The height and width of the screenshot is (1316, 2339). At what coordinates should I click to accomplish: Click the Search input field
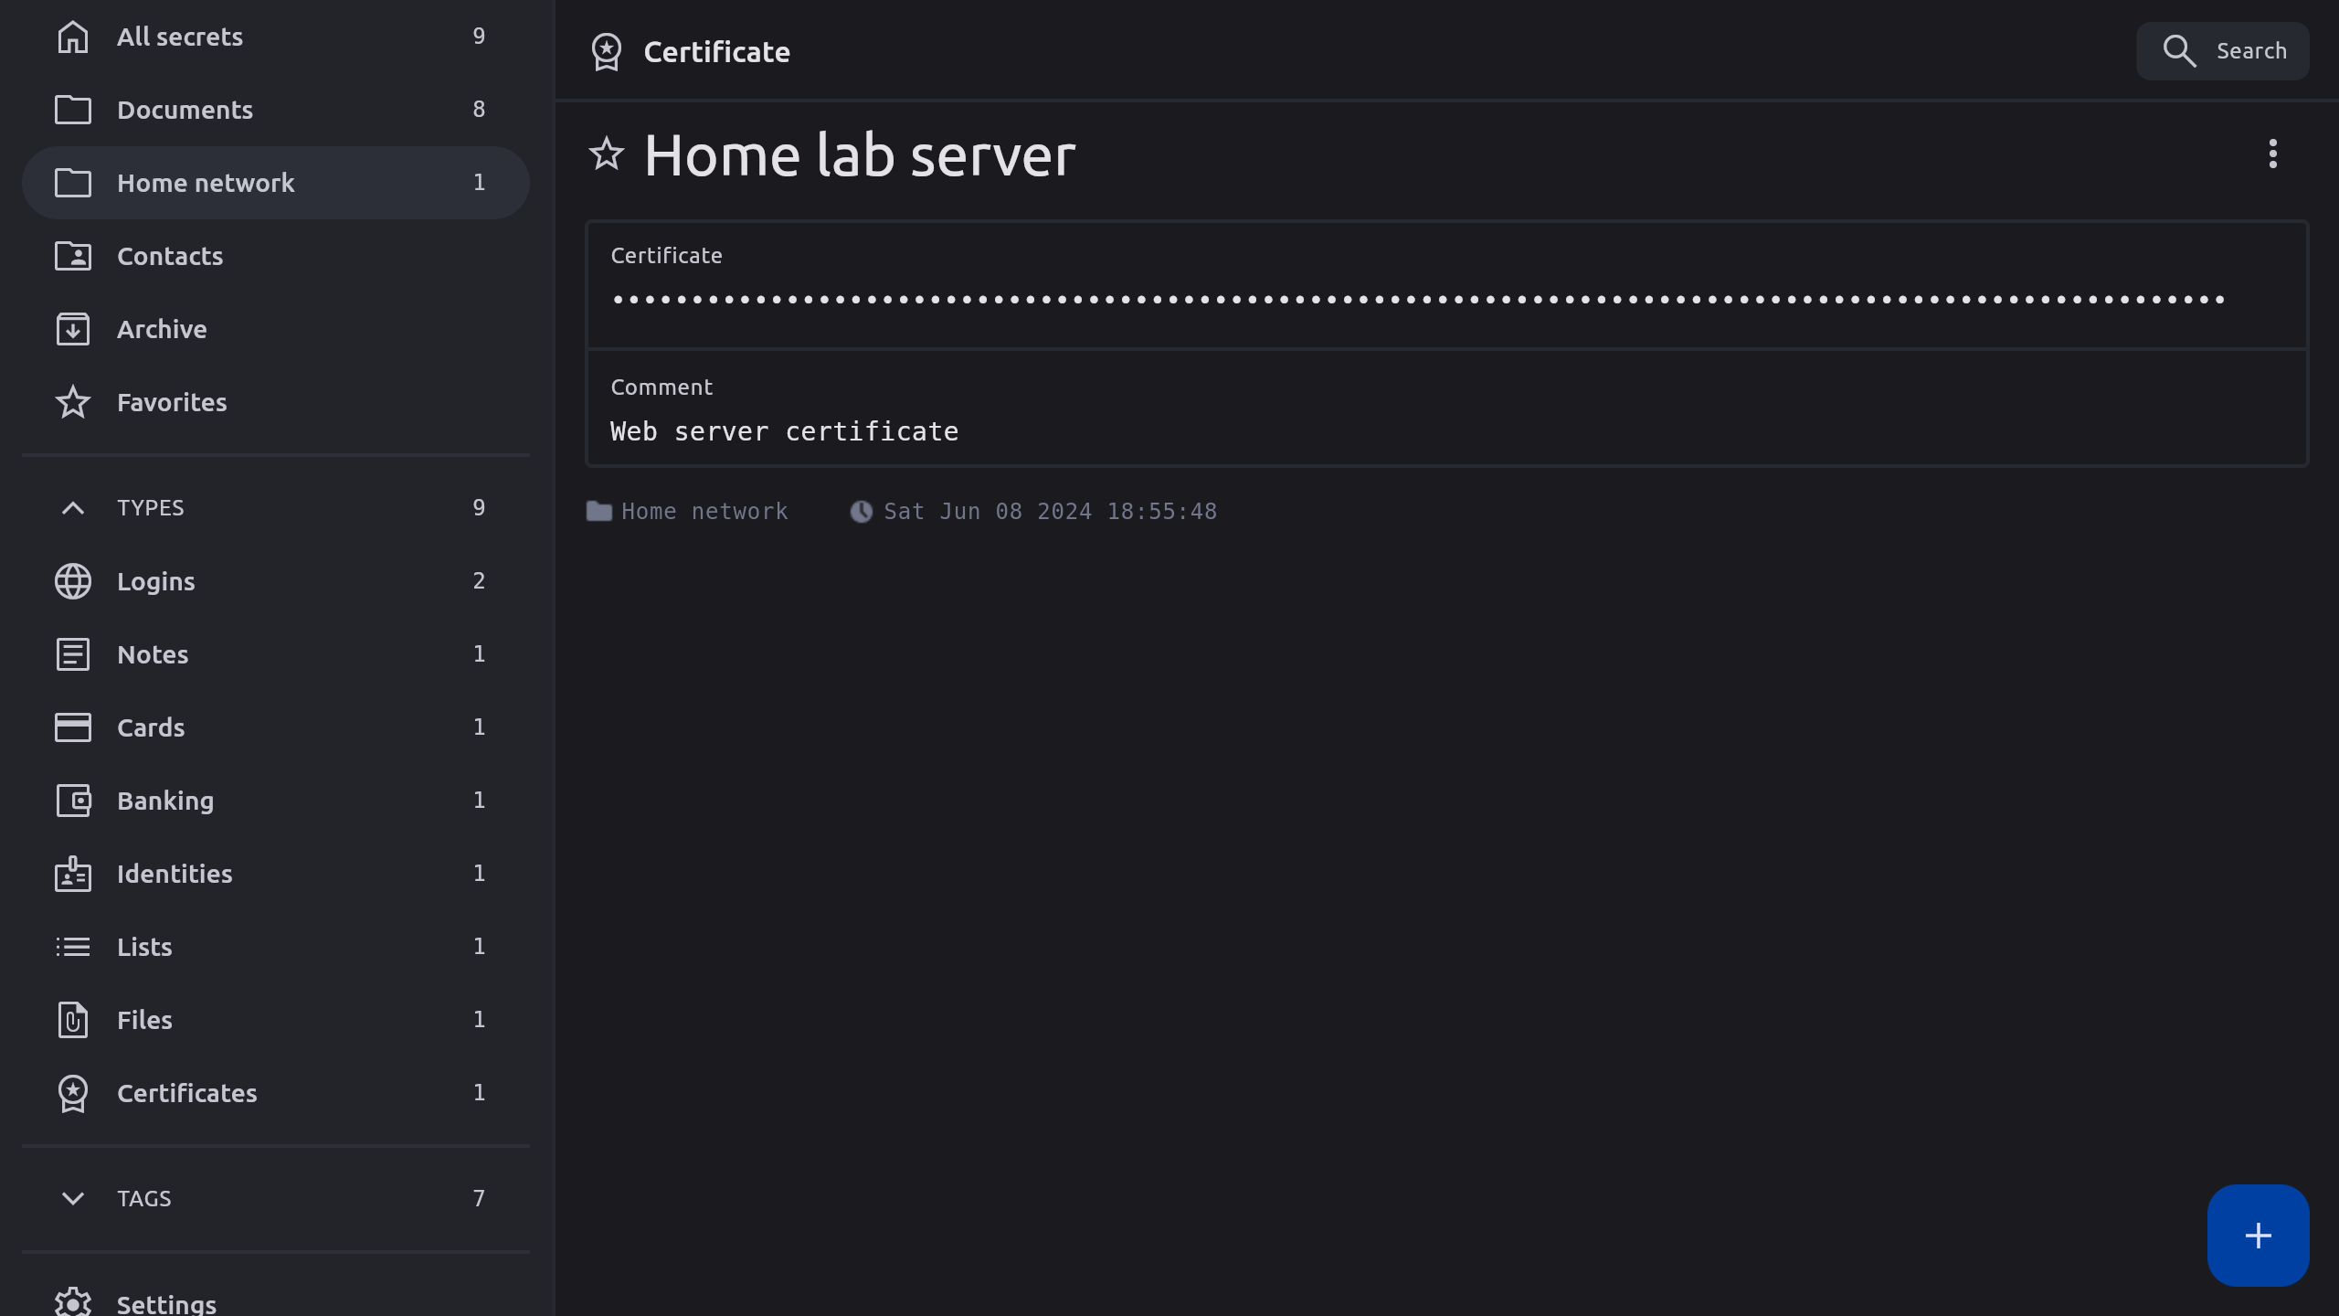[x=2250, y=51]
